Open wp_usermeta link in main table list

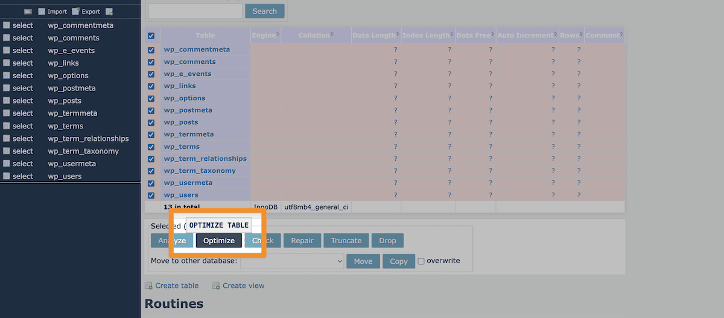(x=188, y=182)
